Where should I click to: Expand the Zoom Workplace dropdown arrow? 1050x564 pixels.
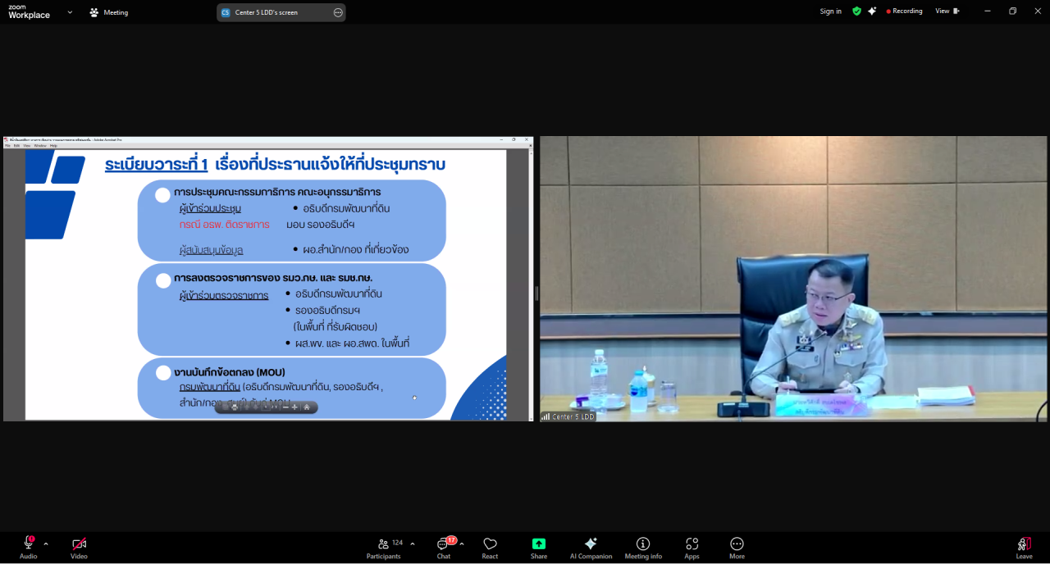[70, 12]
